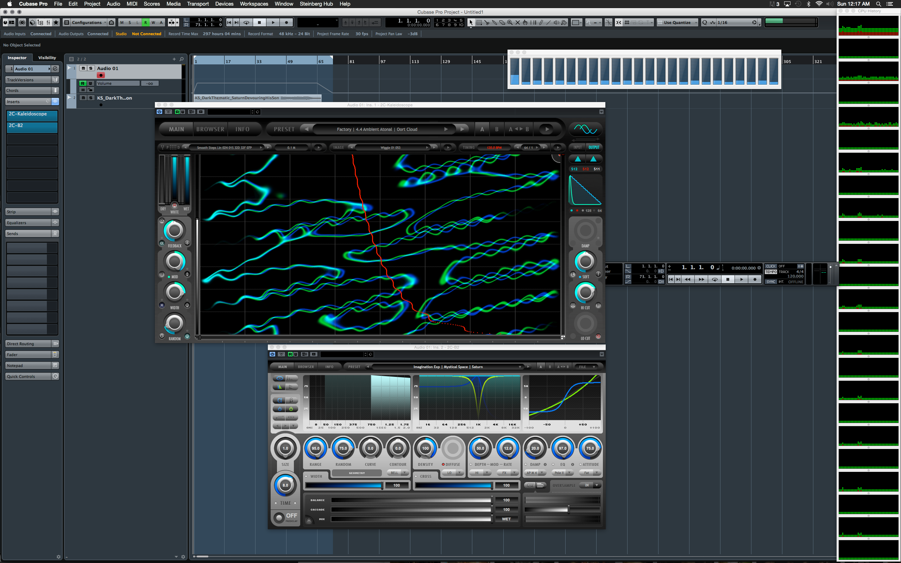Select the Range Selection tool
This screenshot has height=563, width=901.
479,23
